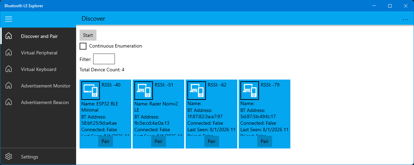The image size is (414, 165).
Task: Click the RSSI: -51 value
Action: pyautogui.click(x=164, y=85)
